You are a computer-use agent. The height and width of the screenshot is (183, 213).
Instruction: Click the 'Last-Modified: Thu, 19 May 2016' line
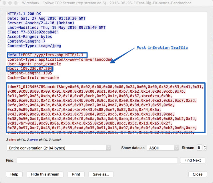[x=56, y=28]
